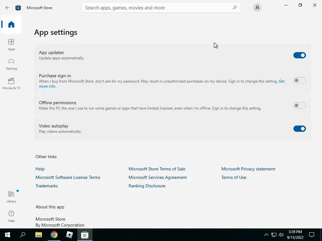
Task: Restore down the Microsoft Store window
Action: pyautogui.click(x=300, y=5)
